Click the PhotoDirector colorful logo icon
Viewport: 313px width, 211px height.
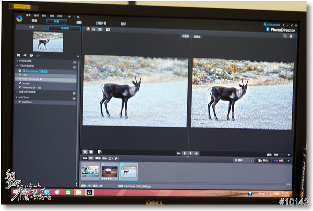click(19, 19)
